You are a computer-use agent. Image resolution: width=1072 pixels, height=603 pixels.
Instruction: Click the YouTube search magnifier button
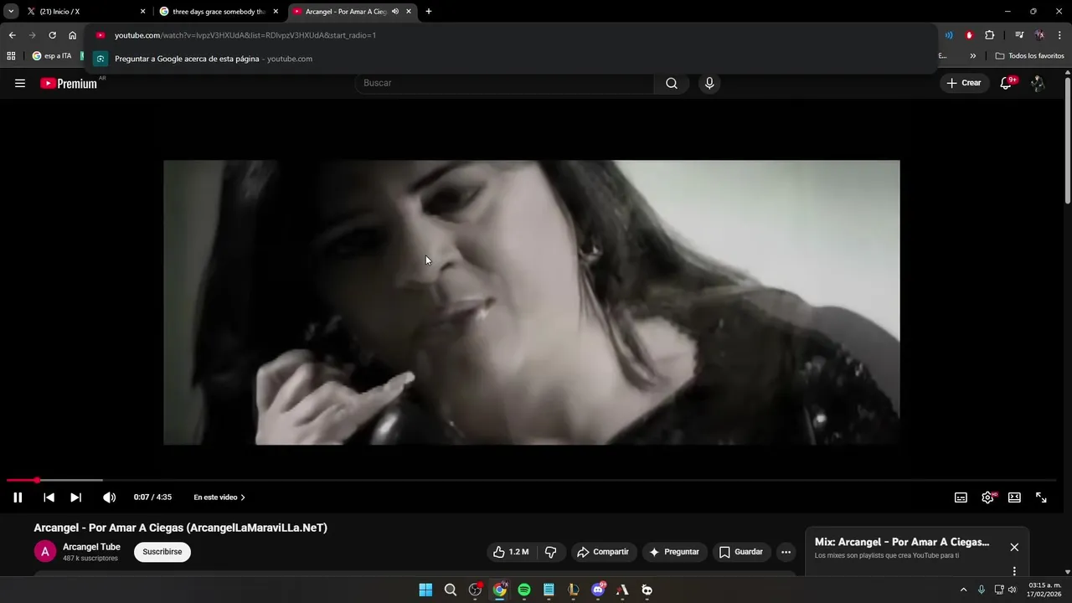(x=672, y=83)
